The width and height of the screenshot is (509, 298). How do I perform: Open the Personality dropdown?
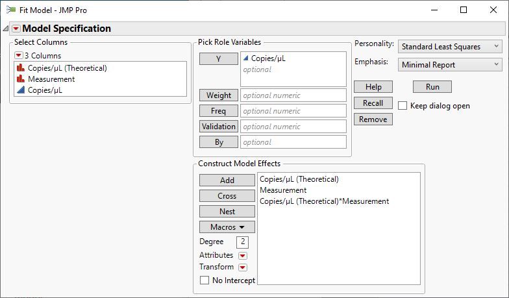coord(450,47)
